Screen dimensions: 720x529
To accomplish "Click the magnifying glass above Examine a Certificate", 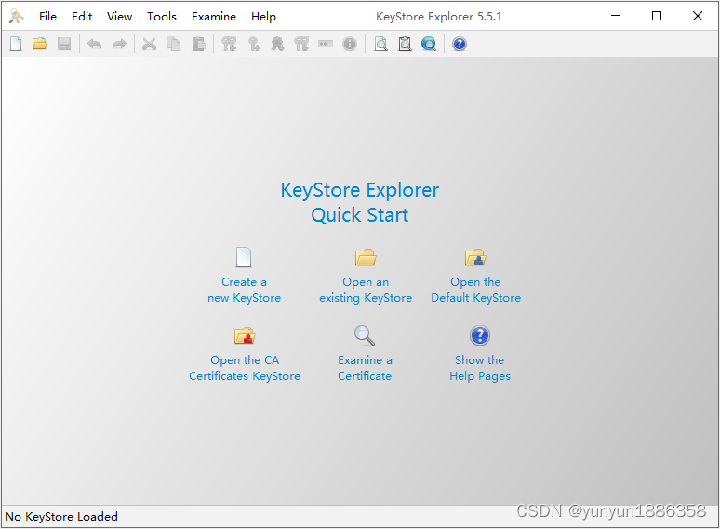I will (x=365, y=335).
